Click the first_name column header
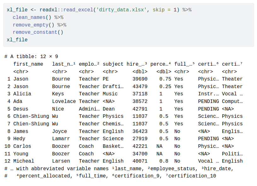Viewport: 257px width, 186px height. (28, 64)
